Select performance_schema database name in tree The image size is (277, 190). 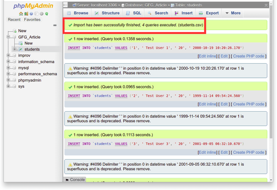[x=37, y=74]
